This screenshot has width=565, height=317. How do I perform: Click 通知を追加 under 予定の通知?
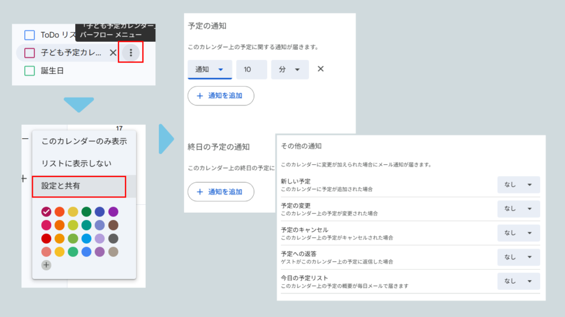220,96
